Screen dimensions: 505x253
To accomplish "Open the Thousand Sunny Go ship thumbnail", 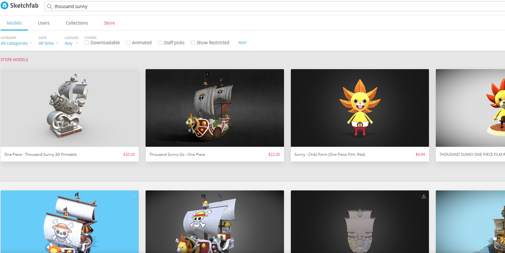I will 215,108.
